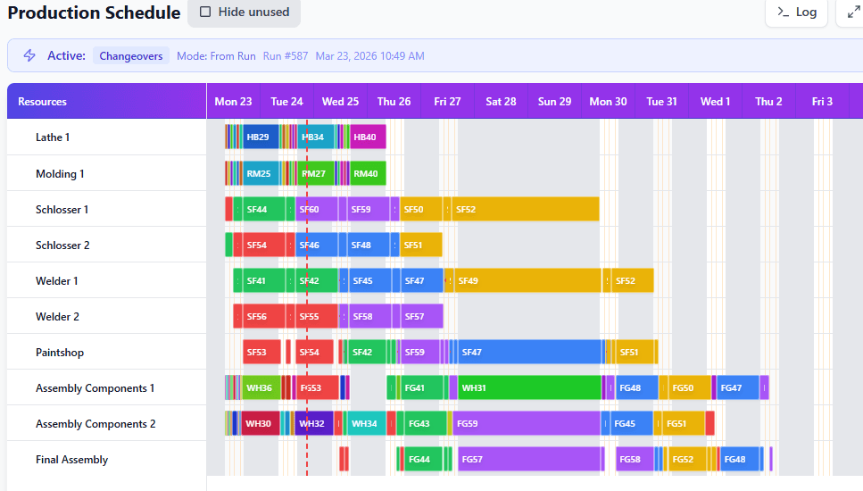Select the SF53 task on Paintshop
Viewport: 863px width, 491px height.
coord(262,353)
